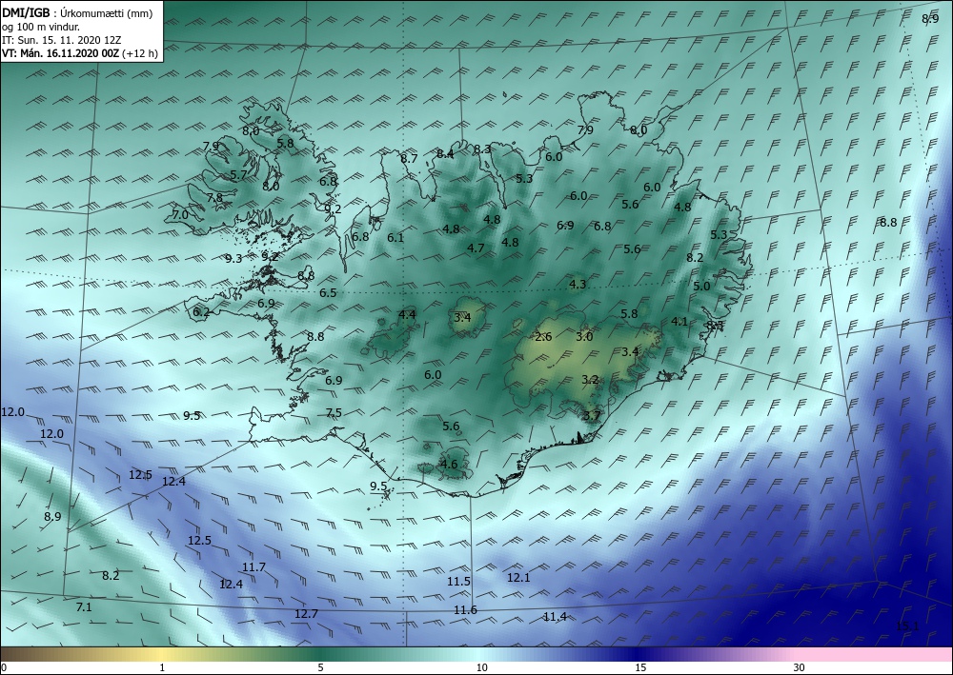Click the 8.7 value on the map
Image resolution: width=953 pixels, height=675 pixels.
pyautogui.click(x=409, y=159)
